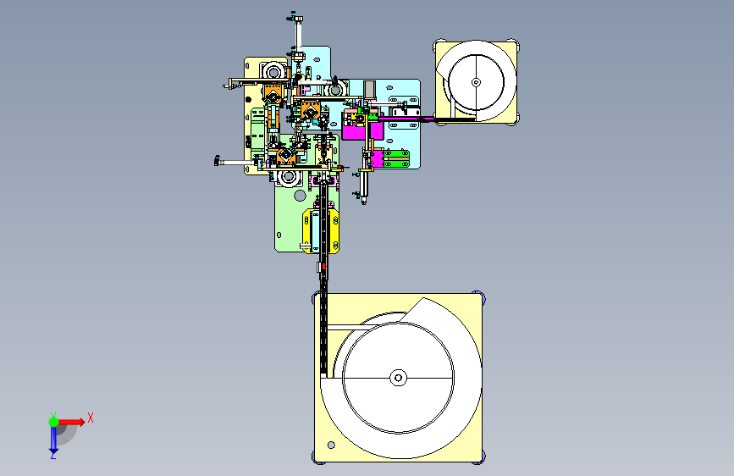Select the small hole in the large feeder's base plate
This screenshot has height=476, width=734.
pyautogui.click(x=331, y=445)
